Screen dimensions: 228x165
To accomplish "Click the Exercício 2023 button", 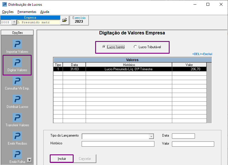I will pos(79,20).
